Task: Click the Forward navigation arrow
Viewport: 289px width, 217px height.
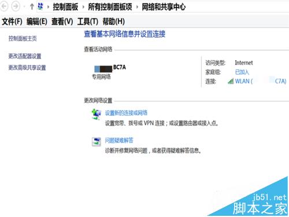Action: 16,6
